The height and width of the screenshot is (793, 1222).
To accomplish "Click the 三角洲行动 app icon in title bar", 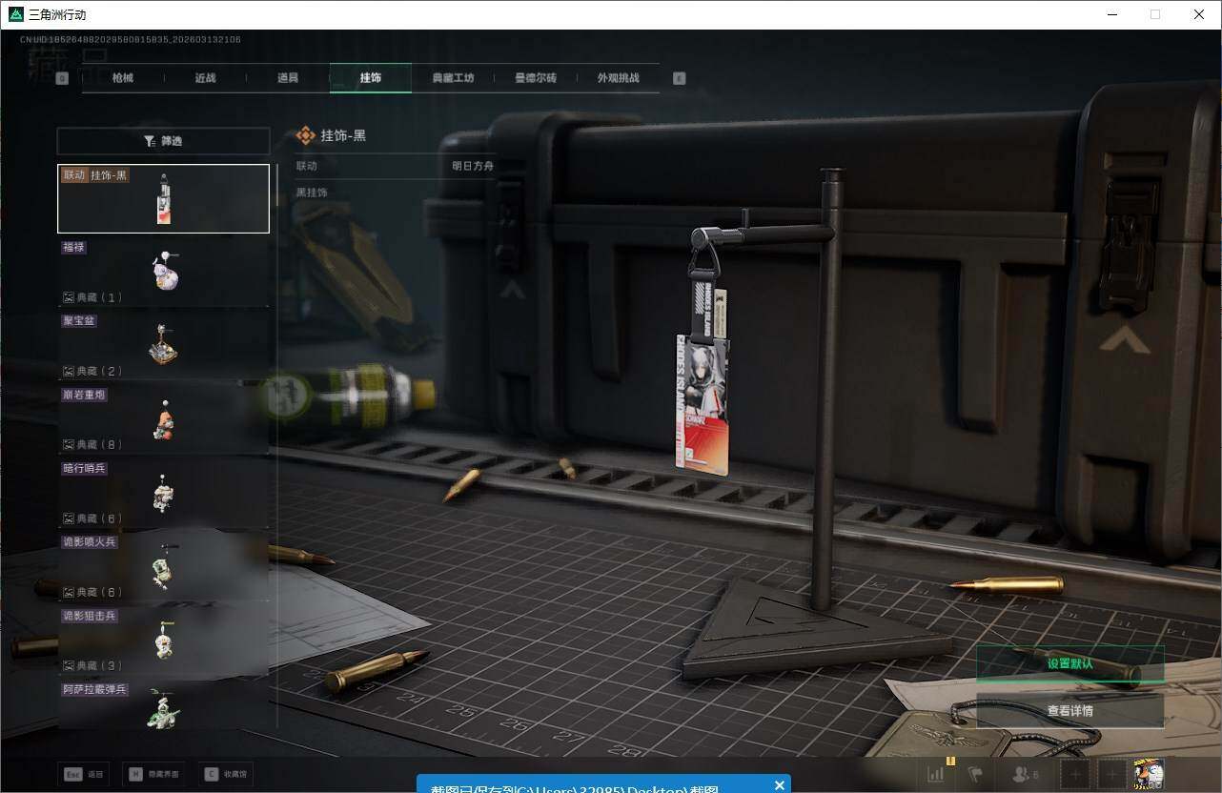I will pyautogui.click(x=15, y=14).
